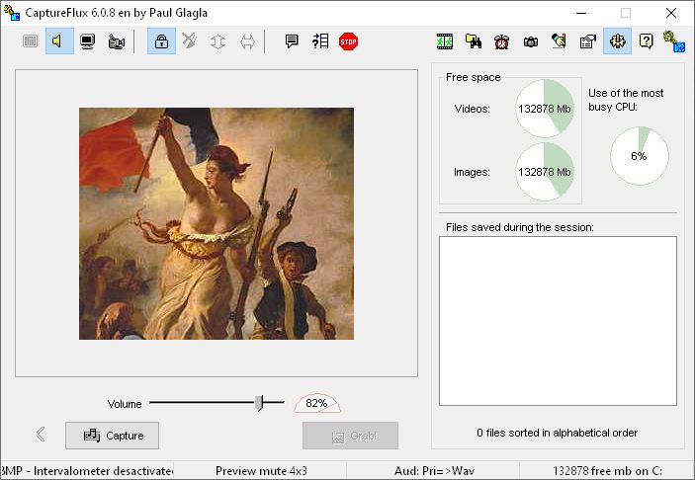695x480 pixels.
Task: Click the Volume slider handle
Action: coord(259,403)
